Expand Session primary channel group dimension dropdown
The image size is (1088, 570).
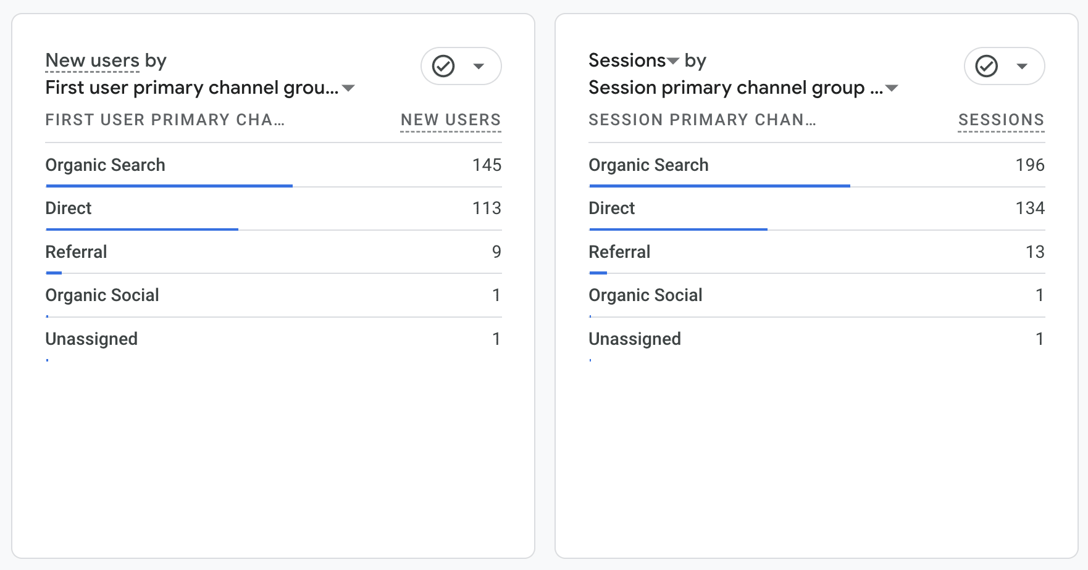point(892,88)
